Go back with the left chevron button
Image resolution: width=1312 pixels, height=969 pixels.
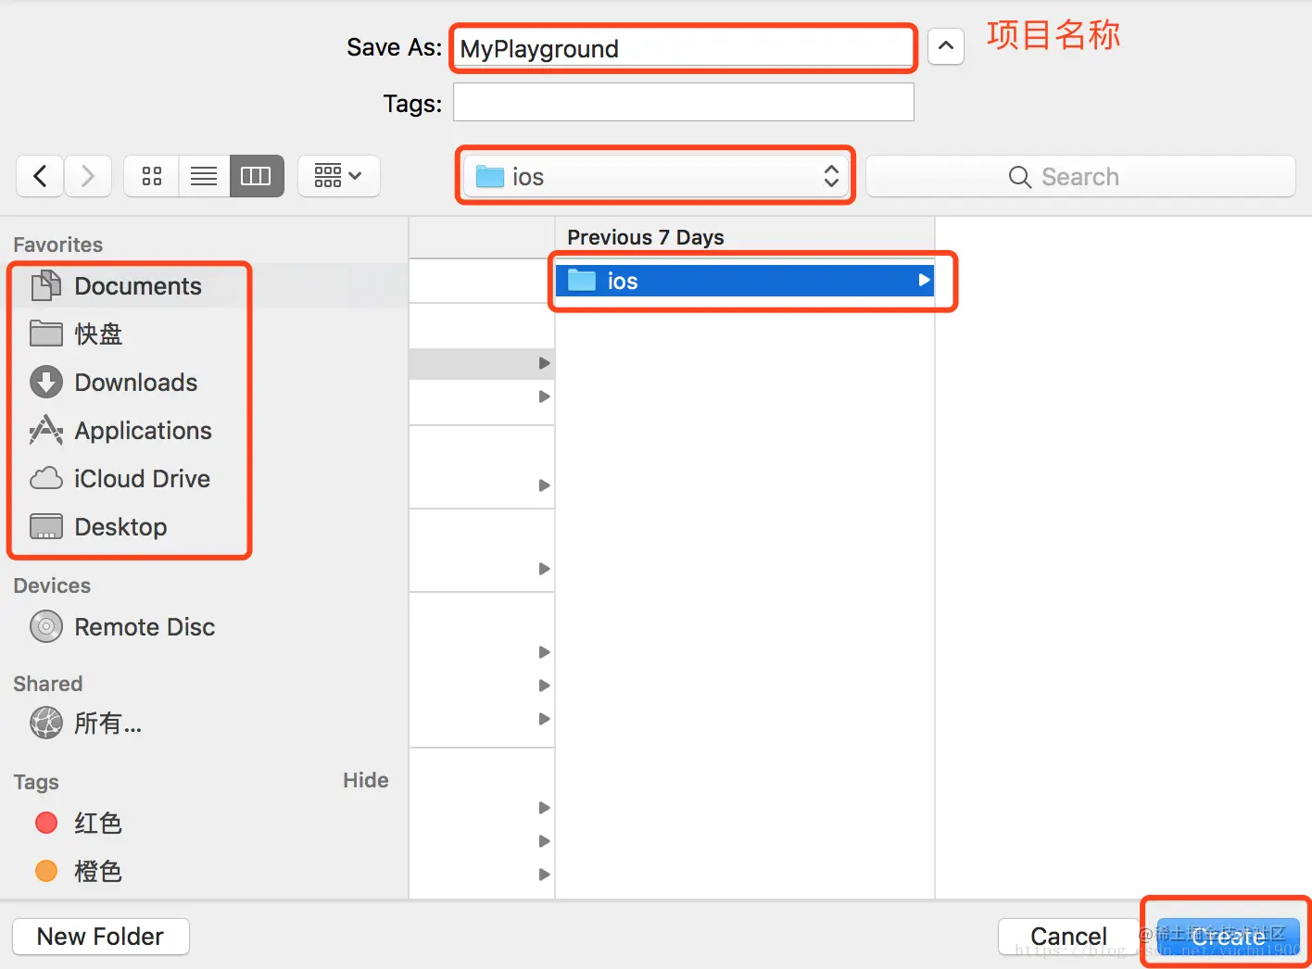pos(40,176)
